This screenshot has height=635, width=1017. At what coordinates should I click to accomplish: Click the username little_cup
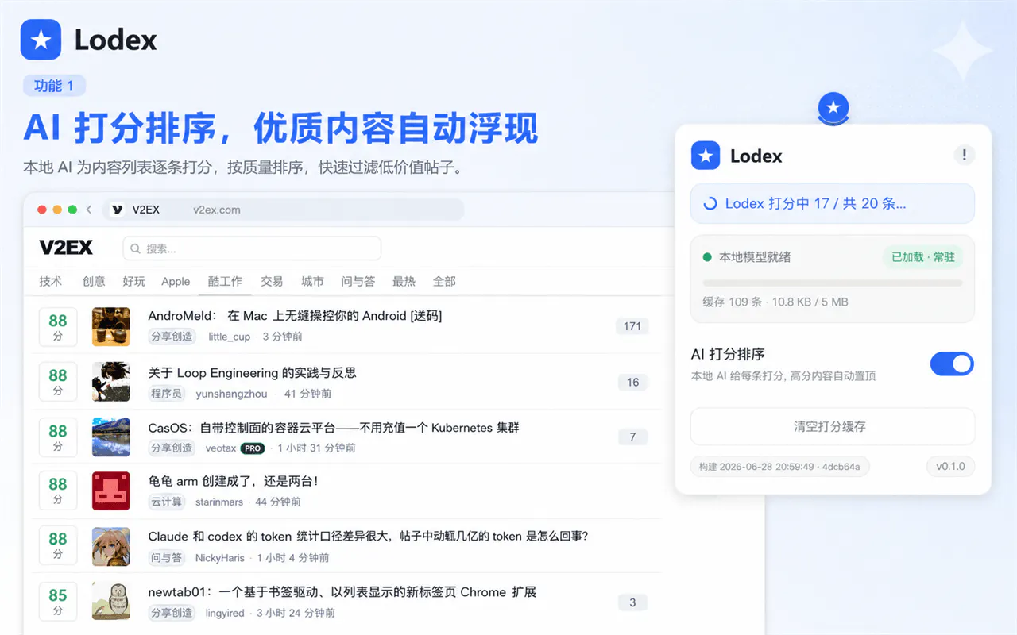click(230, 337)
